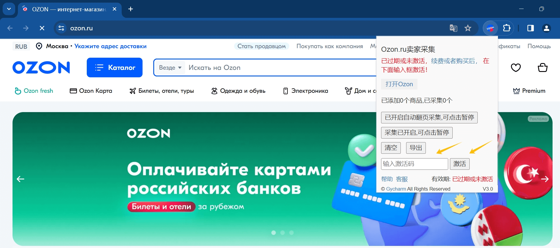
Task: Select the first banner carousel dot
Action: pyautogui.click(x=273, y=233)
